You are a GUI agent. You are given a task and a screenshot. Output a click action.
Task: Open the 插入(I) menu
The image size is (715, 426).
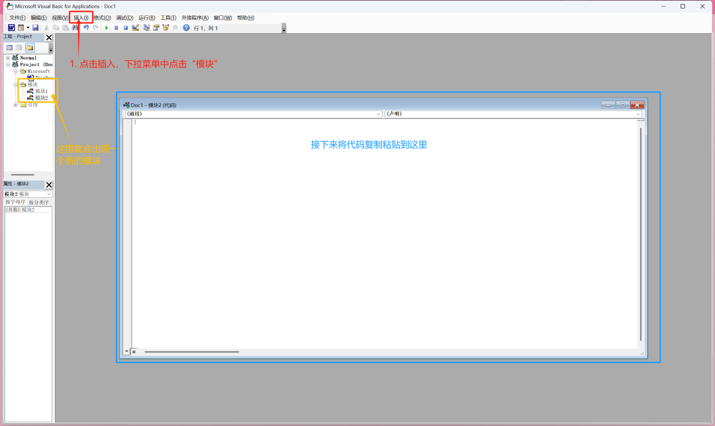click(81, 17)
